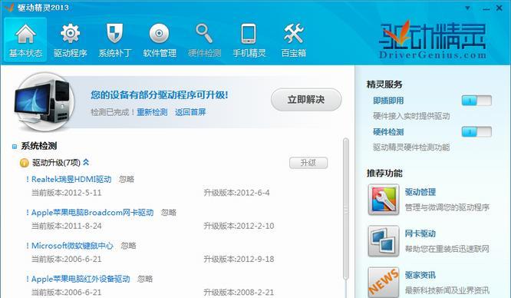Click the 重新检测 link
The width and height of the screenshot is (511, 298).
[x=152, y=112]
